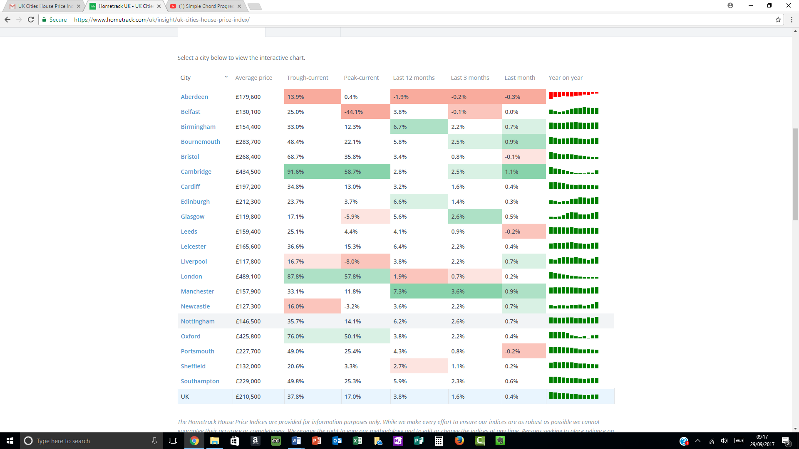Select the Aberdeen city link
The height and width of the screenshot is (449, 799).
(x=194, y=97)
